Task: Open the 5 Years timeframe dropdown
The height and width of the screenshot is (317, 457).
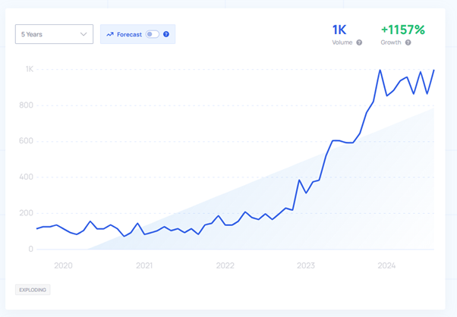Action: click(x=54, y=34)
